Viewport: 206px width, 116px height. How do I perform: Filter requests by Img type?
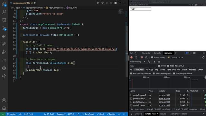coord(156,70)
